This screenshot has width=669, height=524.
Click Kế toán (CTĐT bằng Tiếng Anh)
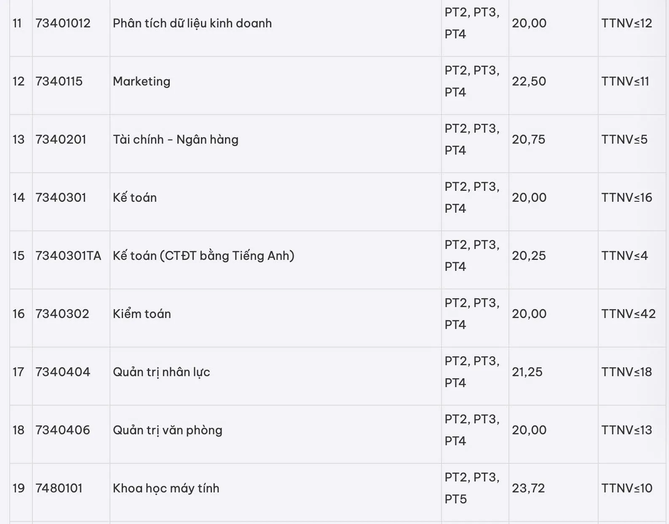[203, 256]
